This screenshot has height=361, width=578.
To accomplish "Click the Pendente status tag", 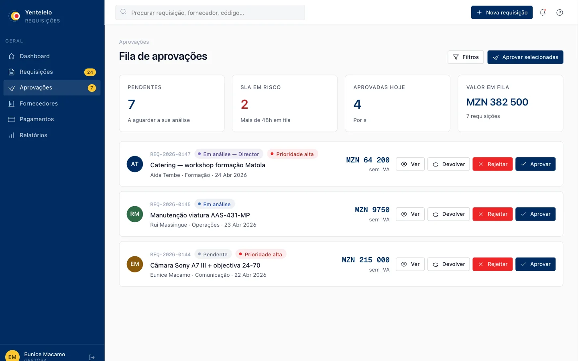I will 213,254.
